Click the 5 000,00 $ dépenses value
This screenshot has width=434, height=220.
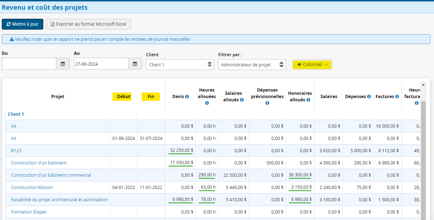coord(360,151)
